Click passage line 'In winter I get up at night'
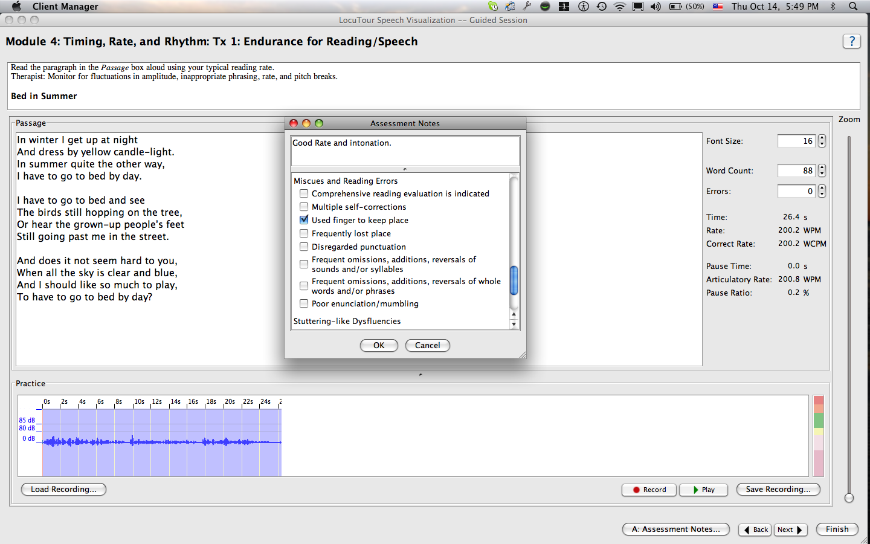 click(x=77, y=140)
